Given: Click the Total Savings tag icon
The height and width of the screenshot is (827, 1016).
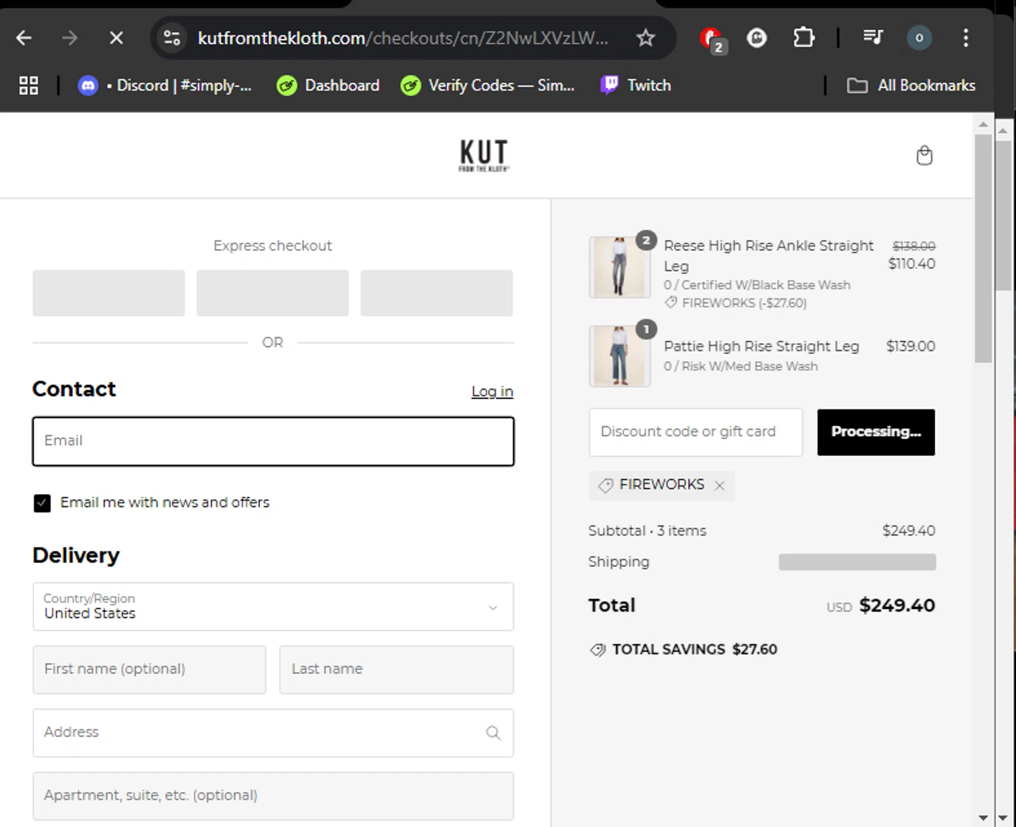Looking at the screenshot, I should click(x=597, y=650).
